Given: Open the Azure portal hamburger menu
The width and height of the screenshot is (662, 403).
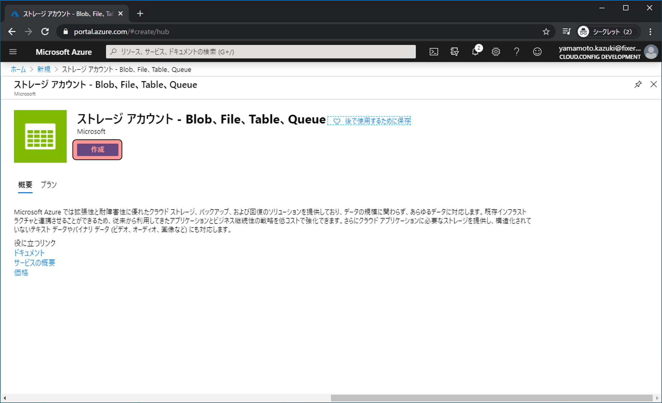Looking at the screenshot, I should [13, 52].
